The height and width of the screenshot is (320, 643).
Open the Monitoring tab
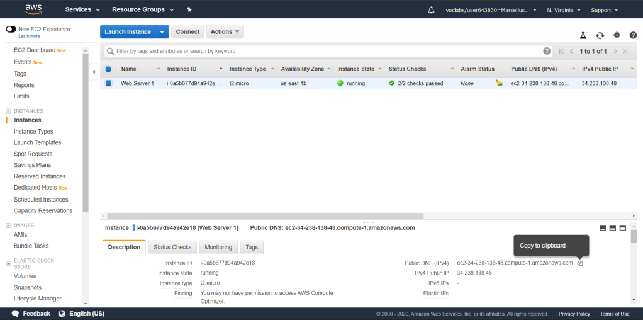(218, 248)
